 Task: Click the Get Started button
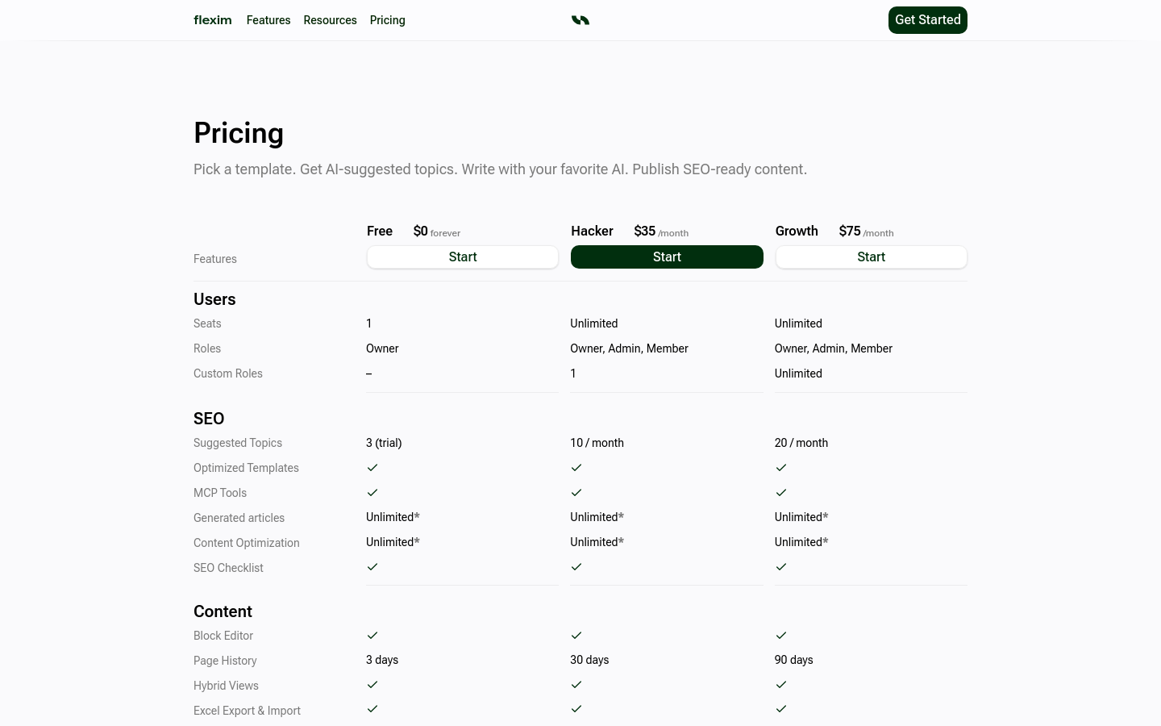pos(928,20)
